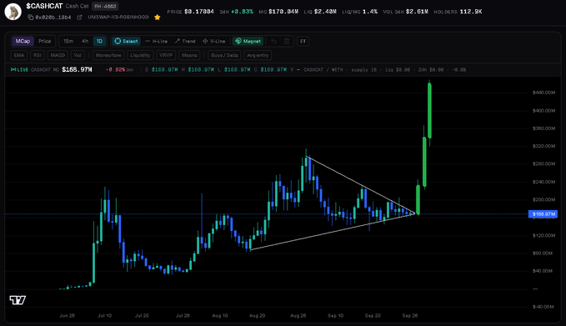566x326 pixels.
Task: Enable the Moons overlay
Action: 189,55
